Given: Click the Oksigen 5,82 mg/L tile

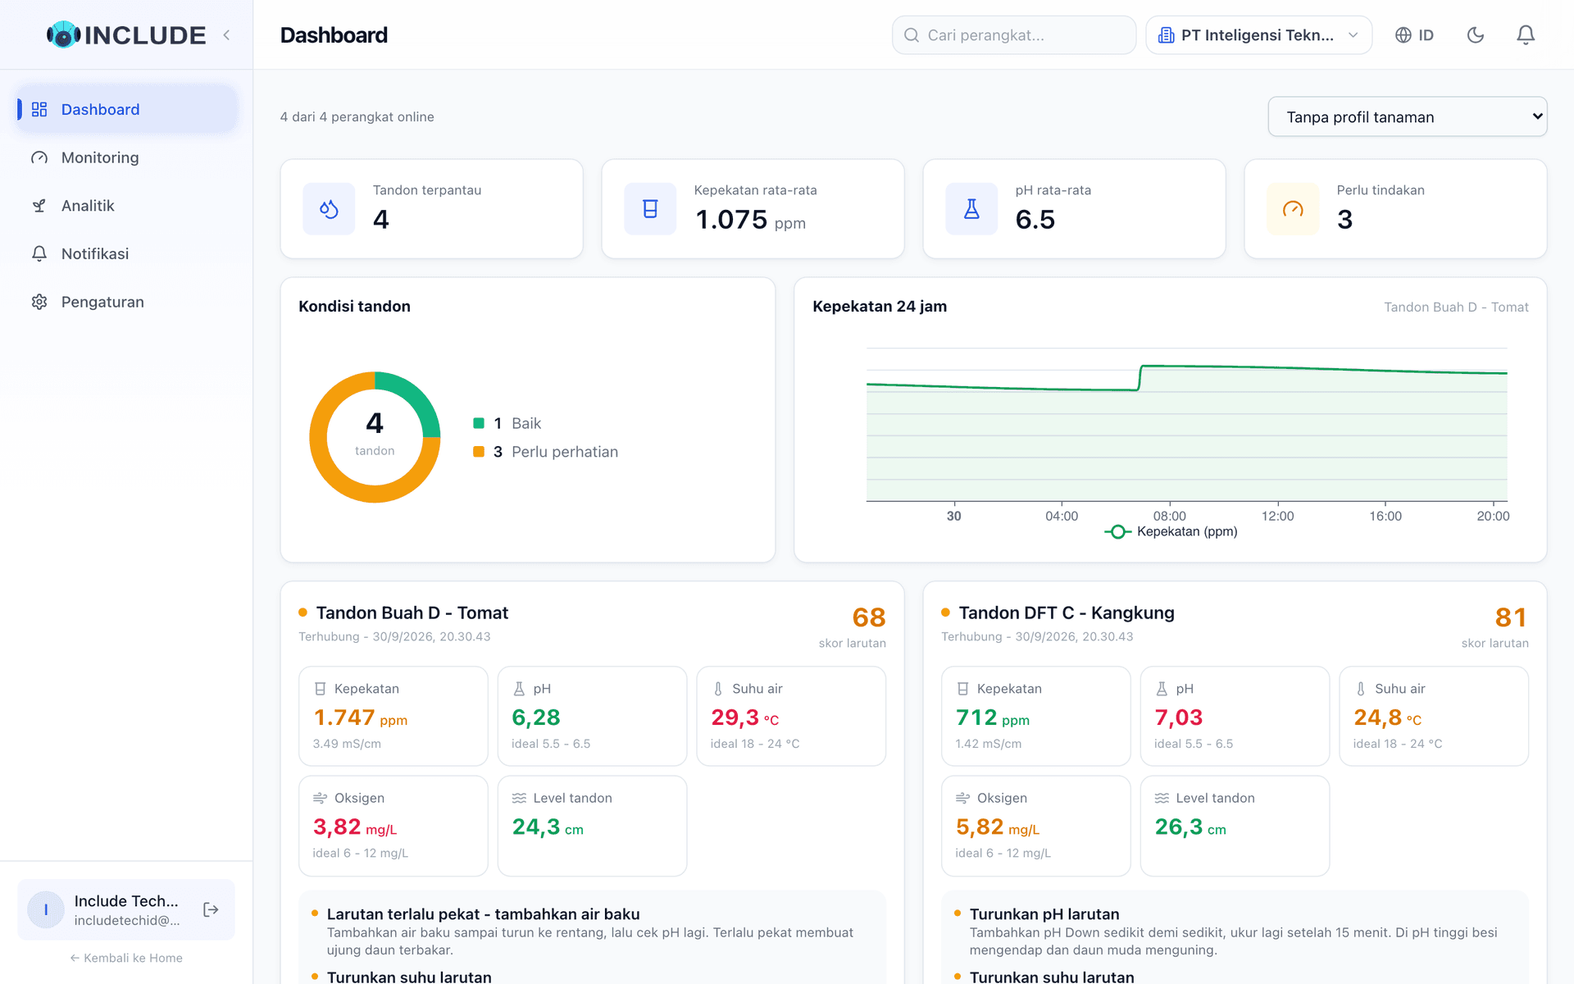Looking at the screenshot, I should (x=1036, y=826).
